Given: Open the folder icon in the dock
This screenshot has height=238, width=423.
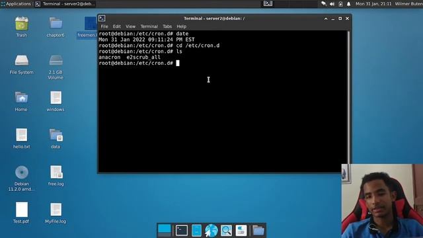Looking at the screenshot, I should pyautogui.click(x=258, y=231).
